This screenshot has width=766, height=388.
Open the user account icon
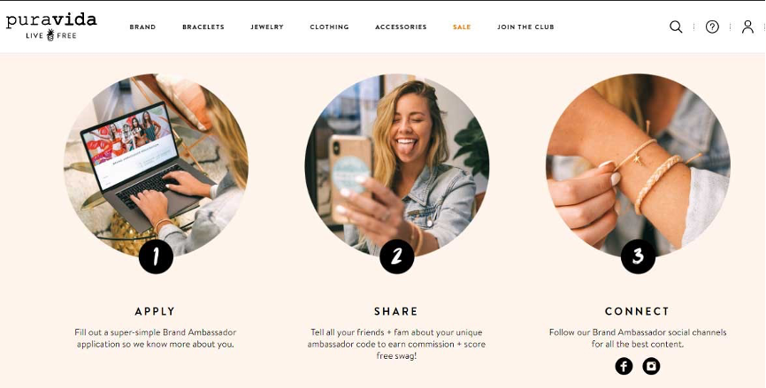coord(747,27)
